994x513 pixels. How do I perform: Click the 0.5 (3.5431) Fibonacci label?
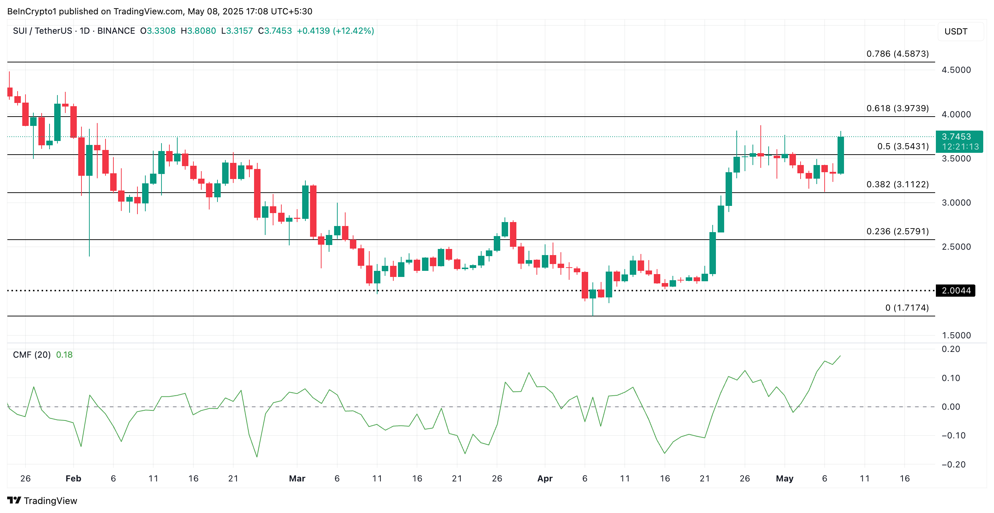click(x=902, y=146)
